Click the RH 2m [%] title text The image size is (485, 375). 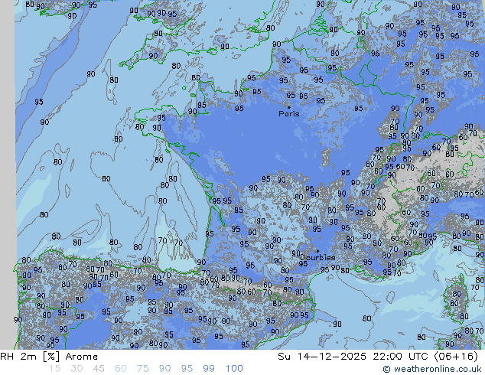click(x=30, y=357)
